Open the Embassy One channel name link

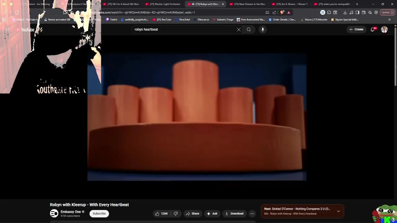(x=71, y=212)
